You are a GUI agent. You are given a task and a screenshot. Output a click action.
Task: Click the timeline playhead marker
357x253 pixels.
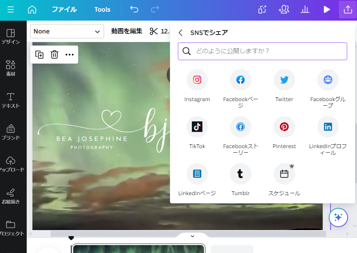pos(71,238)
